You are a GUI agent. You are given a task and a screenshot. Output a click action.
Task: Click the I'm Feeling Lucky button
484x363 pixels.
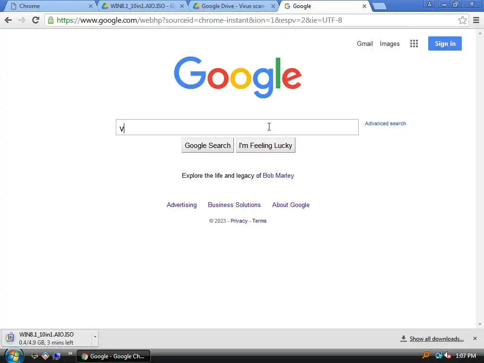[266, 146]
